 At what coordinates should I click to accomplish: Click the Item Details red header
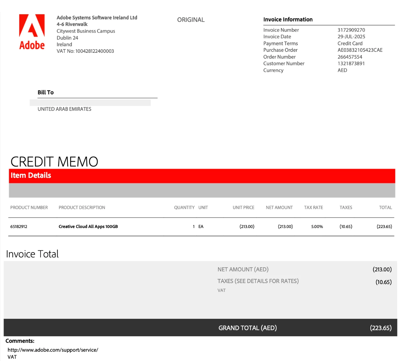point(202,176)
